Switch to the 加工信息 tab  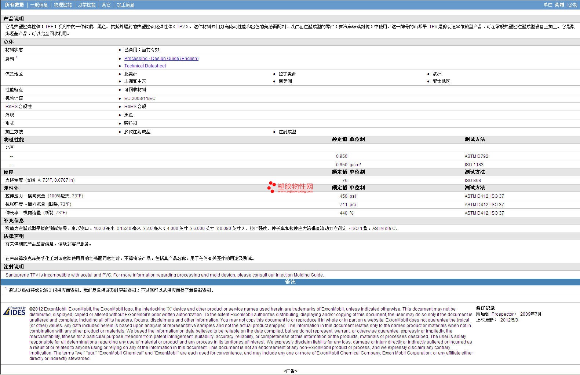coord(125,5)
